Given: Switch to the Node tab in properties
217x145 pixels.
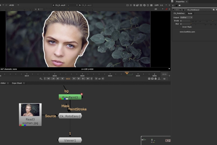Looking at the screenshot, I should 190,13.
